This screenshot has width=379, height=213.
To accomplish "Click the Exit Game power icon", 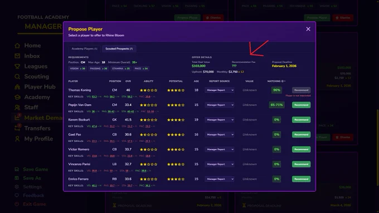I will 17,204.
